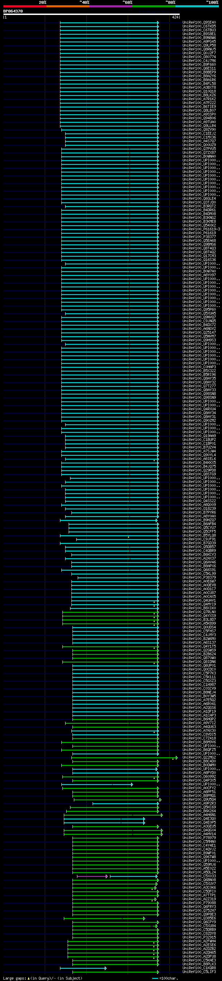The height and width of the screenshot is (981, 222).
Task: Select hit UniRef100_C1BUP2
Action: (x=199, y=440)
